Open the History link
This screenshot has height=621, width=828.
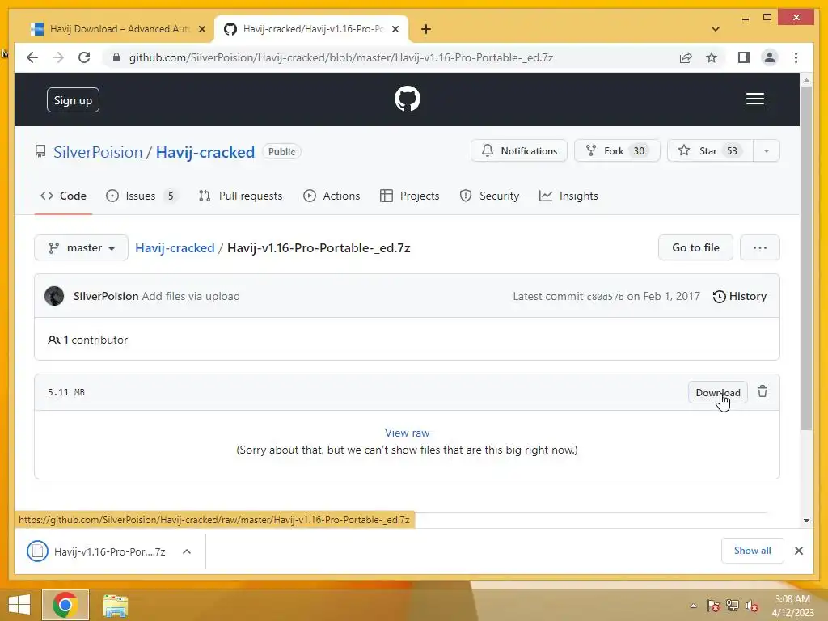pos(739,296)
